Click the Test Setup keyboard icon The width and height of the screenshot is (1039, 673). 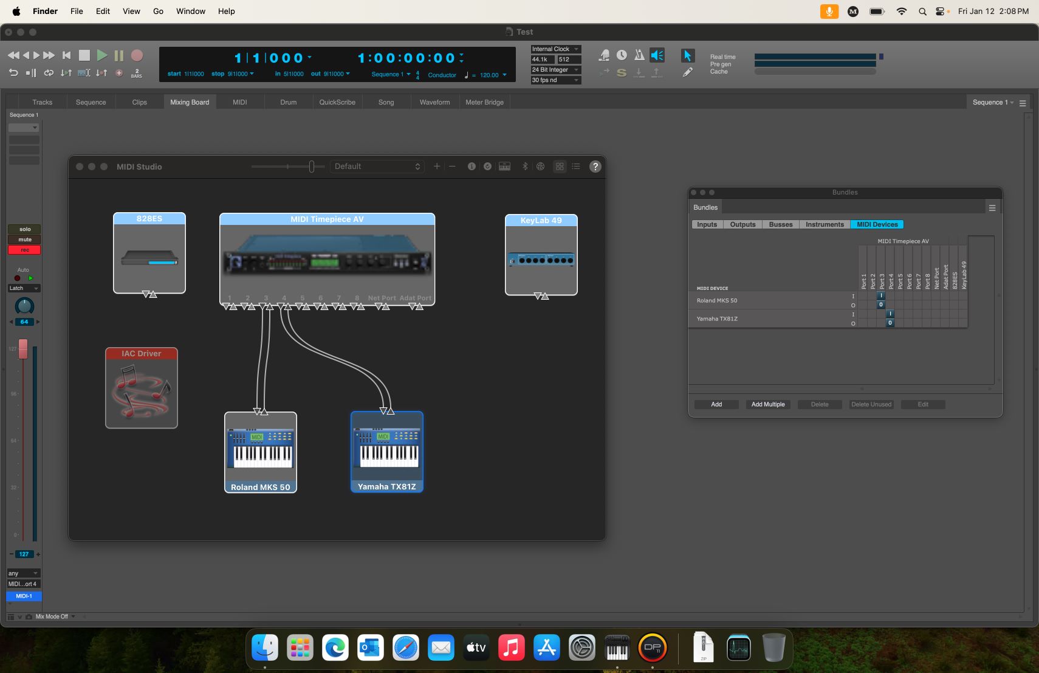tap(504, 166)
